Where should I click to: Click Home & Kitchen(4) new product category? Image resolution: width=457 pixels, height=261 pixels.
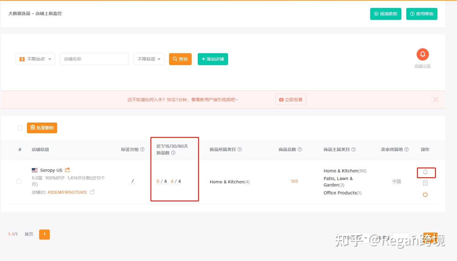point(230,182)
